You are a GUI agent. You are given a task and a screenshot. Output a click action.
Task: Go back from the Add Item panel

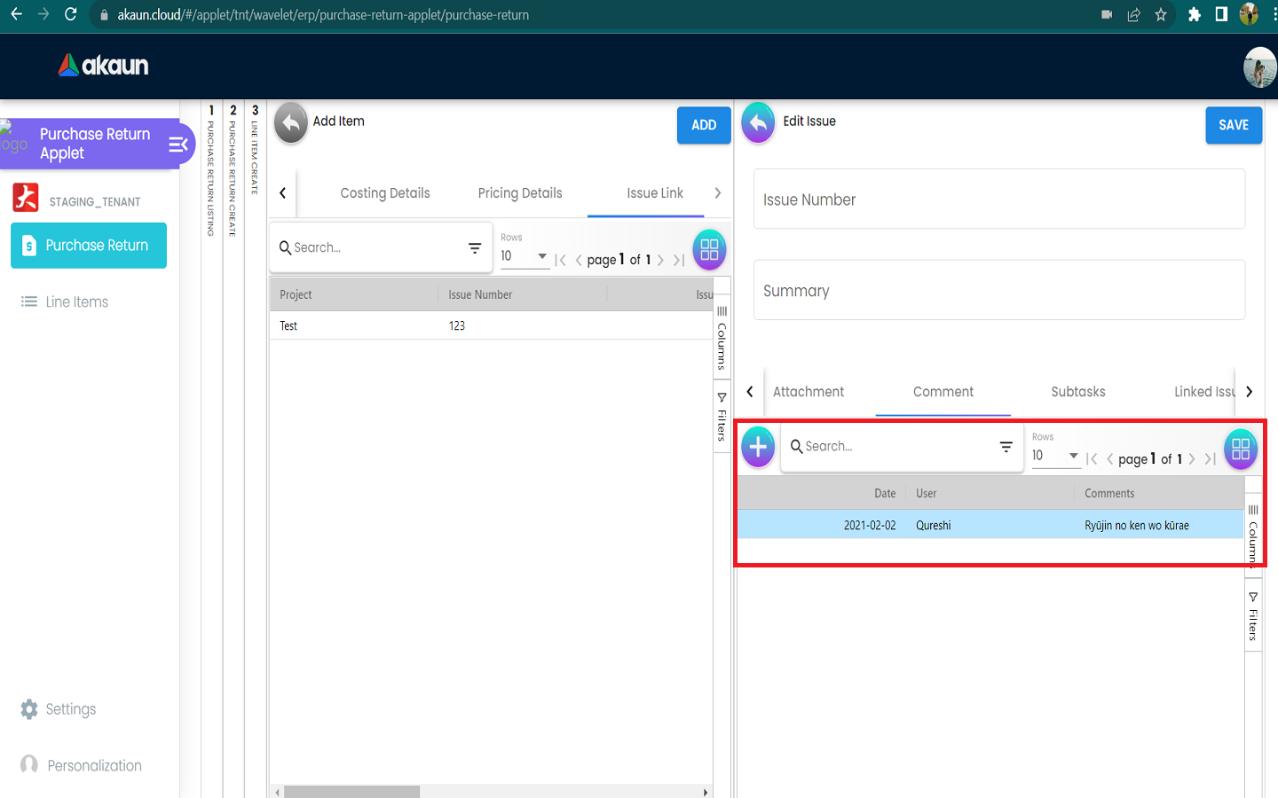[290, 123]
